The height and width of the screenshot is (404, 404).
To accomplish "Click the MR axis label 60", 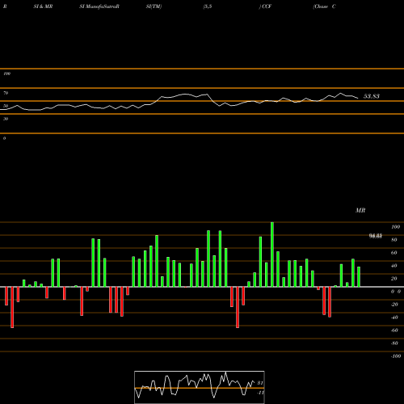I will [393, 253].
